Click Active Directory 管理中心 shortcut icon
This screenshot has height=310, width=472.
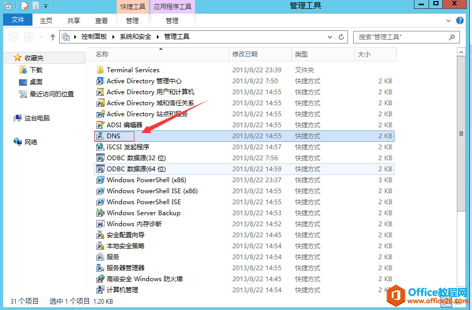100,81
